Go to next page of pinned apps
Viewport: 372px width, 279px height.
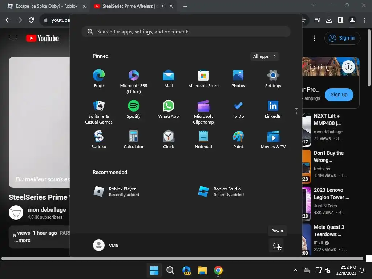tap(296, 113)
